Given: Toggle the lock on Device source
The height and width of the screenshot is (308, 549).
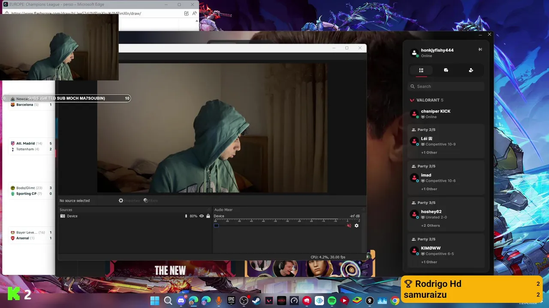Looking at the screenshot, I should tap(208, 216).
